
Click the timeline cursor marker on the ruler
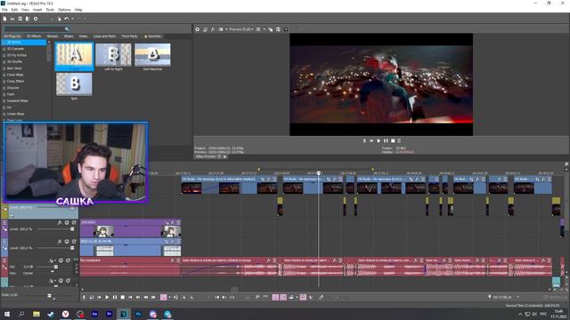(319, 173)
